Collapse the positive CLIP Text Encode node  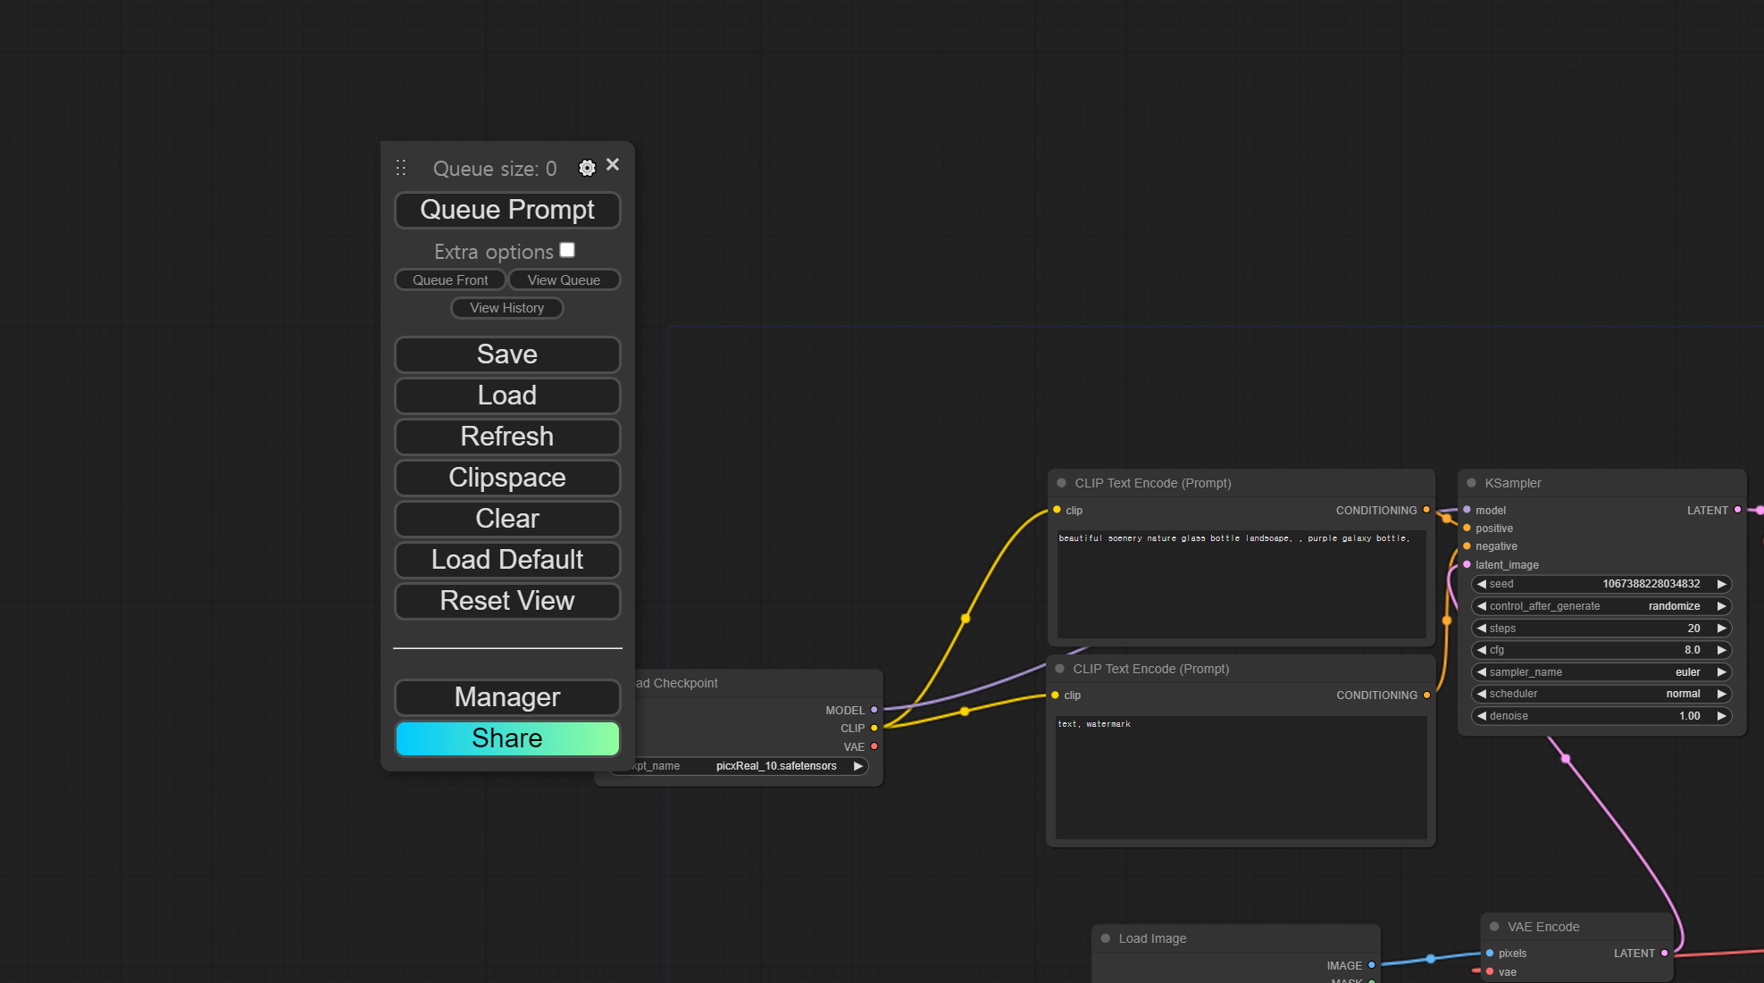pyautogui.click(x=1061, y=483)
